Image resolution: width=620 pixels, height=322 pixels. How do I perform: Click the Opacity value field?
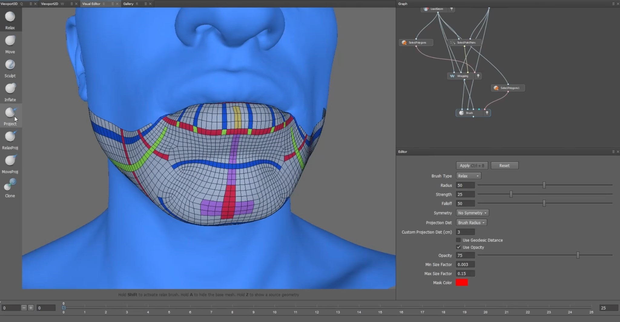point(465,255)
